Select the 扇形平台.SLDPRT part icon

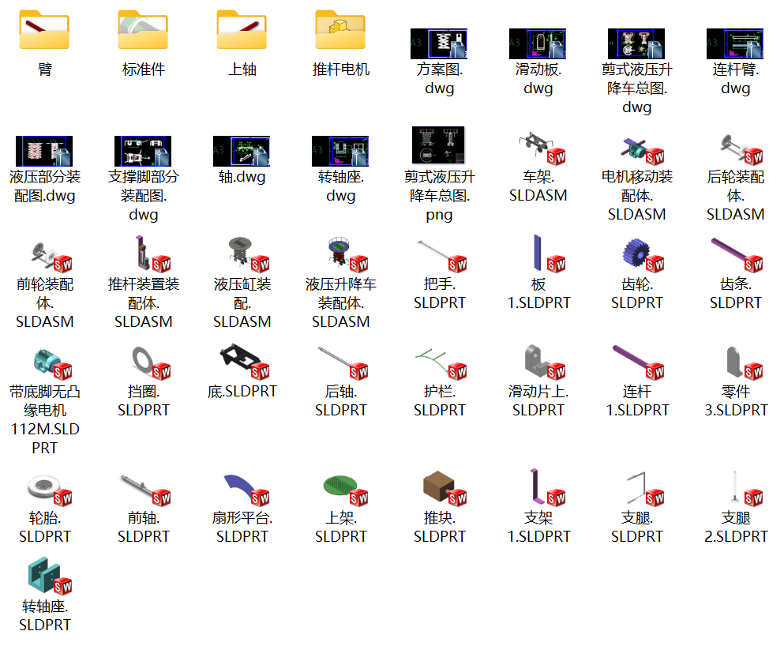click(x=242, y=488)
